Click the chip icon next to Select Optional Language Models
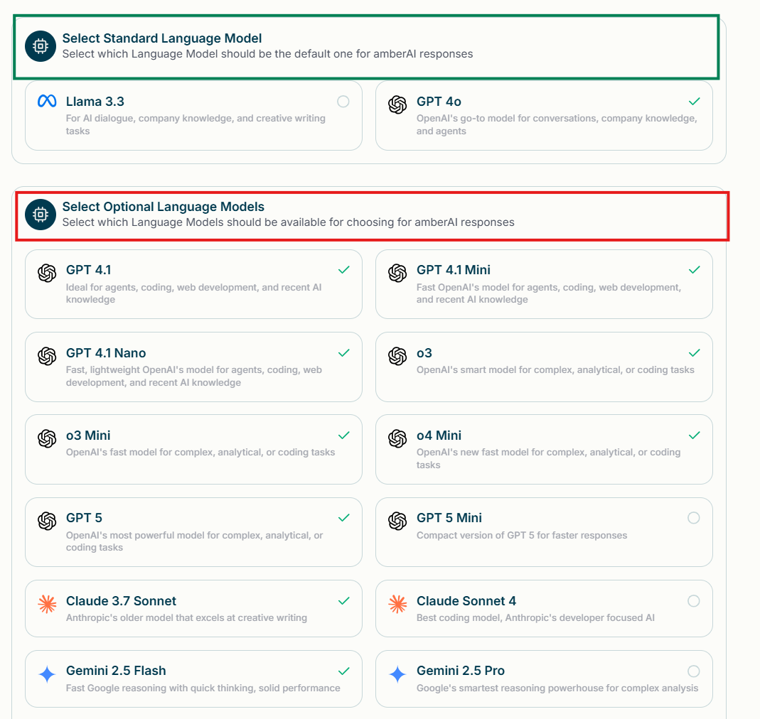 point(41,214)
